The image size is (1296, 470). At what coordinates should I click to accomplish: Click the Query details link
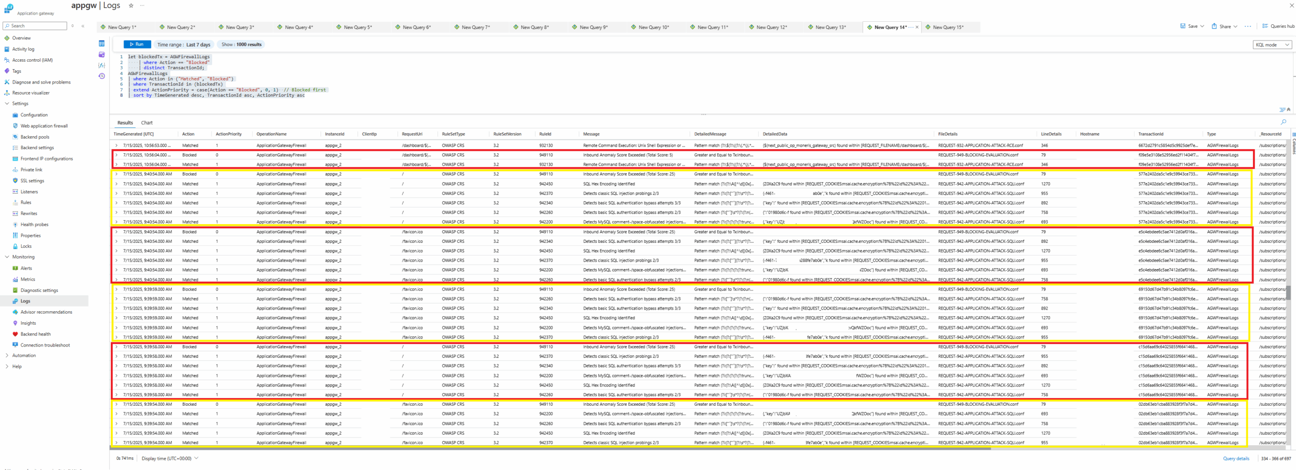1236,459
